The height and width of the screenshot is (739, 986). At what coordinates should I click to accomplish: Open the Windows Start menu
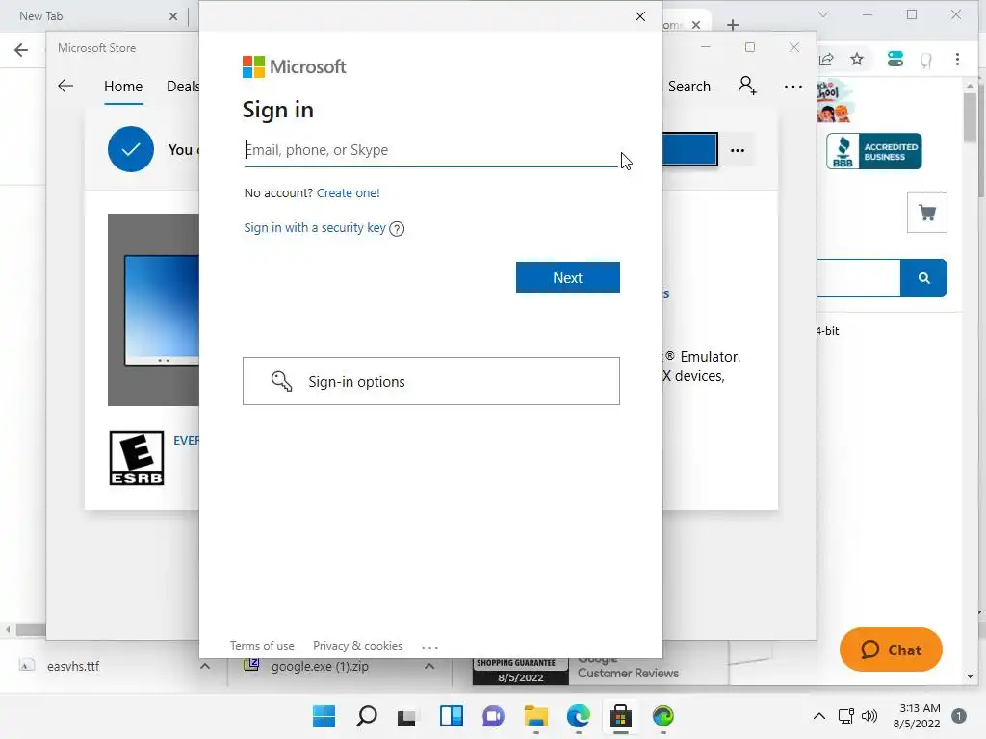(x=324, y=716)
